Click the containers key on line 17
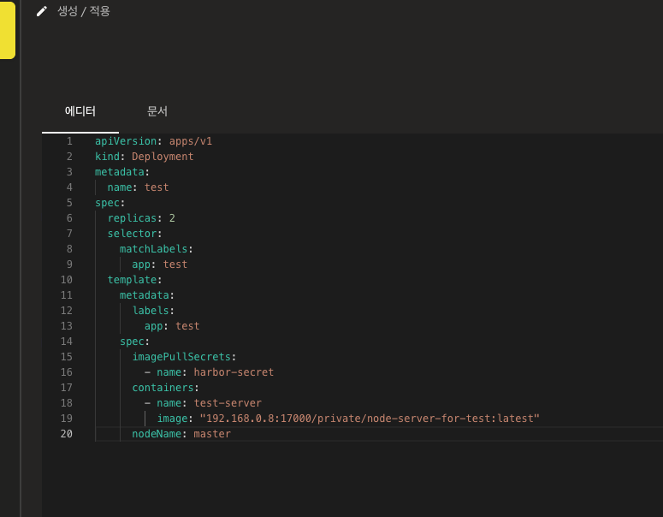Viewport: 663px width, 517px height. (x=163, y=388)
